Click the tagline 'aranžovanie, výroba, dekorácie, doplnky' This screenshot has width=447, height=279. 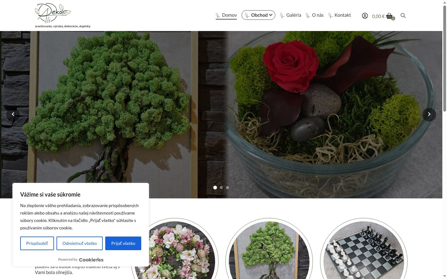pos(63,26)
